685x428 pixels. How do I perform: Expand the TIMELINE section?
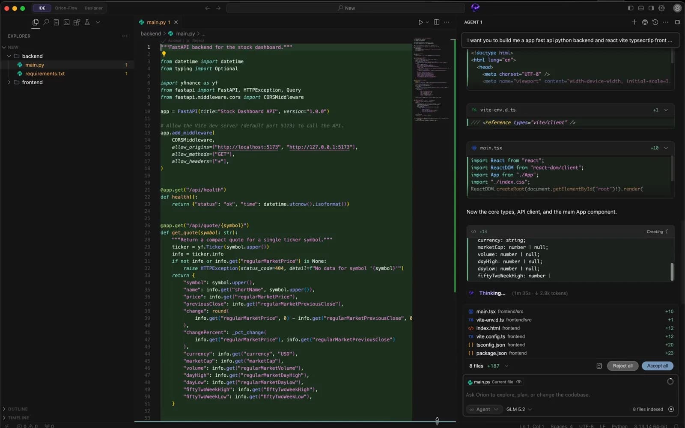[18, 418]
